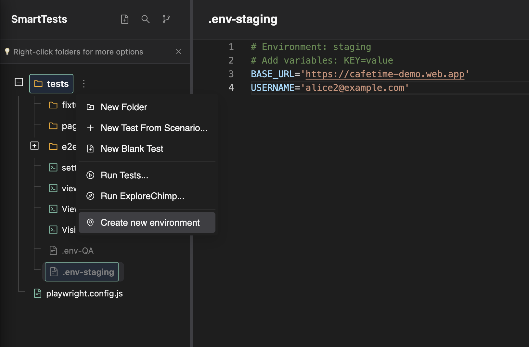Expand the fixtures folder in the tree
The height and width of the screenshot is (347, 529).
click(53, 105)
